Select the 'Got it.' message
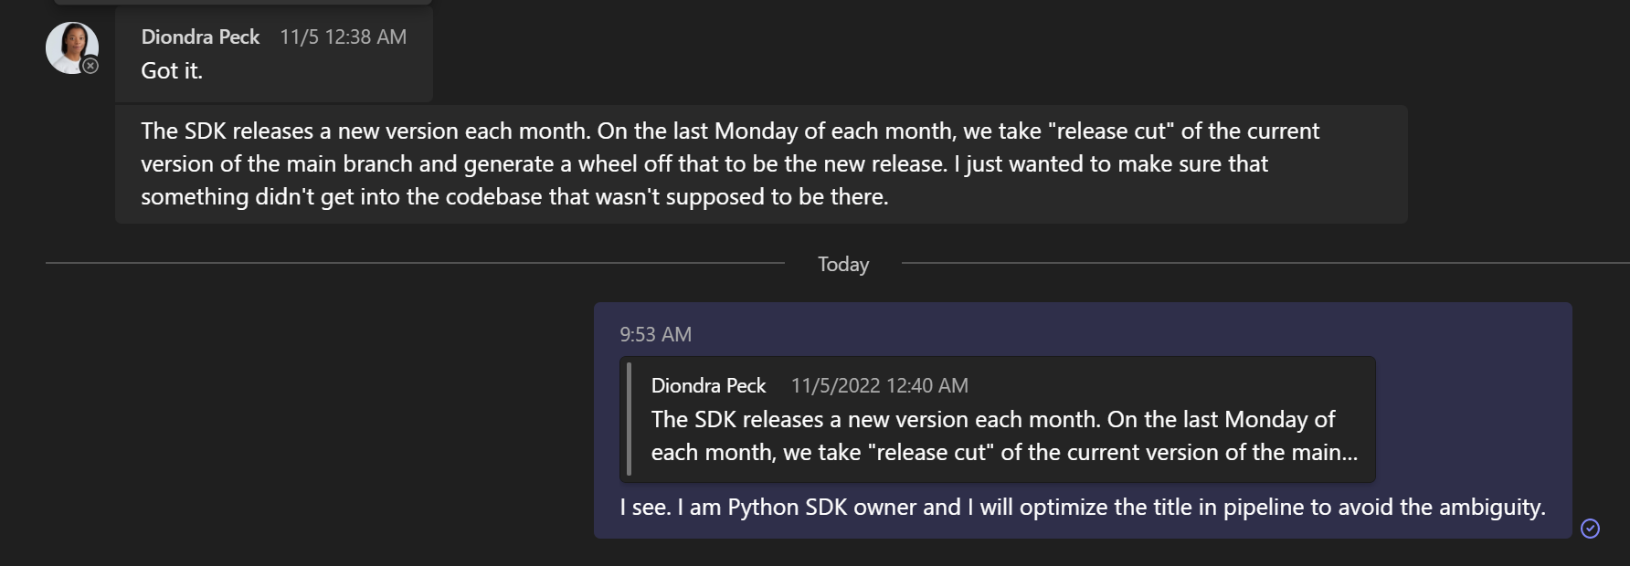 tap(172, 71)
